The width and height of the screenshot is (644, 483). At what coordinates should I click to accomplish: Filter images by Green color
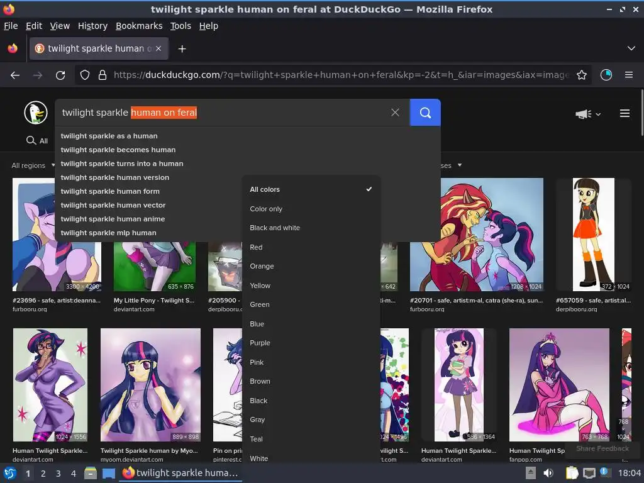click(x=311, y=304)
